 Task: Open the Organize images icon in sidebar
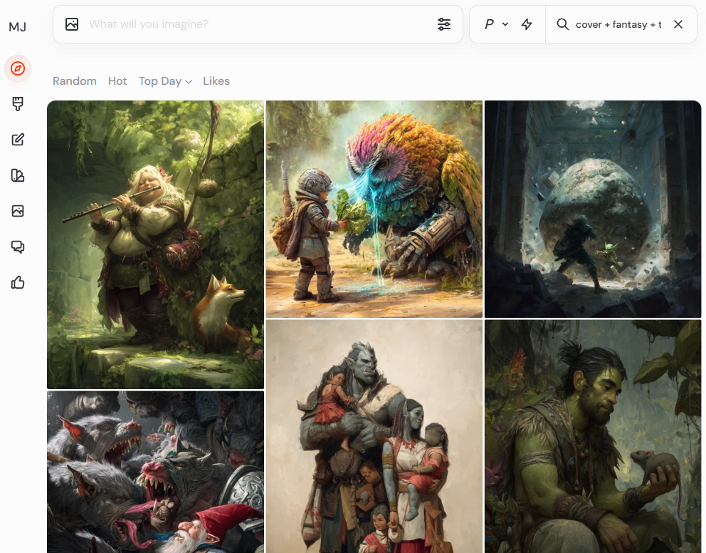pos(18,175)
